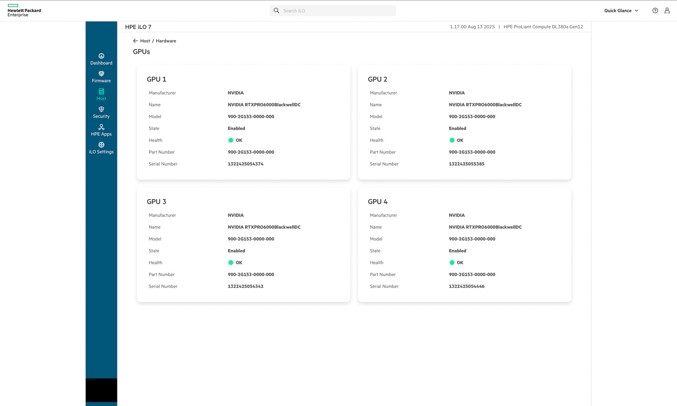Viewport: 677px width, 406px height.
Task: Click the GPU 3 health status dot
Action: pos(231,263)
